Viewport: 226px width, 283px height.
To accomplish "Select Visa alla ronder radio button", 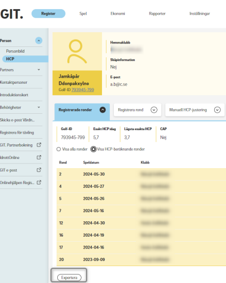I will (58, 149).
